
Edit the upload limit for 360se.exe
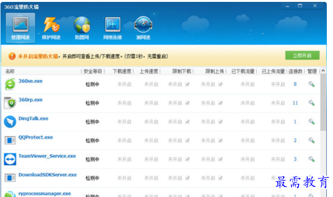pos(221,84)
